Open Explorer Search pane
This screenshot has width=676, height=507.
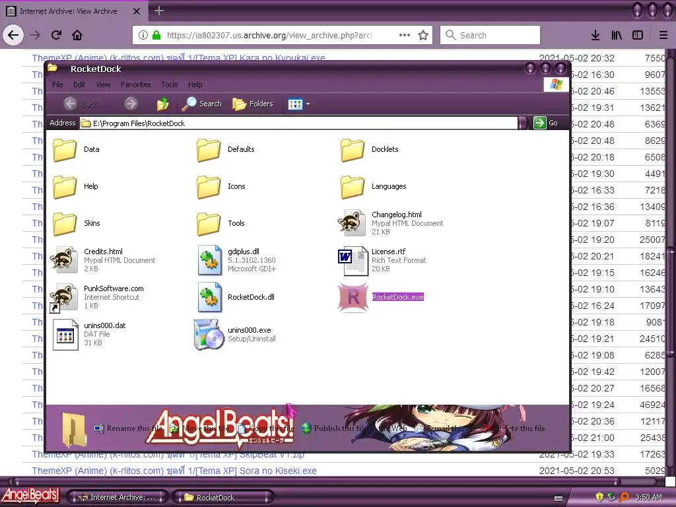(x=201, y=104)
